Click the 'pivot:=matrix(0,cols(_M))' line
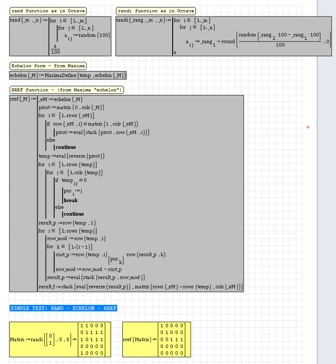This screenshot has width=336, height=364. point(71,108)
